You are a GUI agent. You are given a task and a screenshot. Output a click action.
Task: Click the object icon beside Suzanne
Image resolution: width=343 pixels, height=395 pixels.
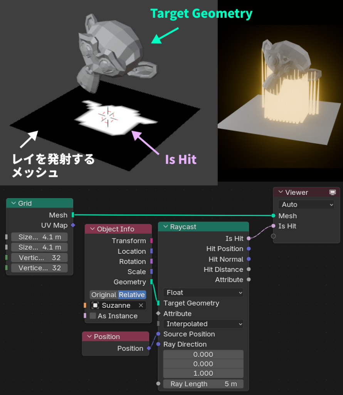pyautogui.click(x=95, y=306)
